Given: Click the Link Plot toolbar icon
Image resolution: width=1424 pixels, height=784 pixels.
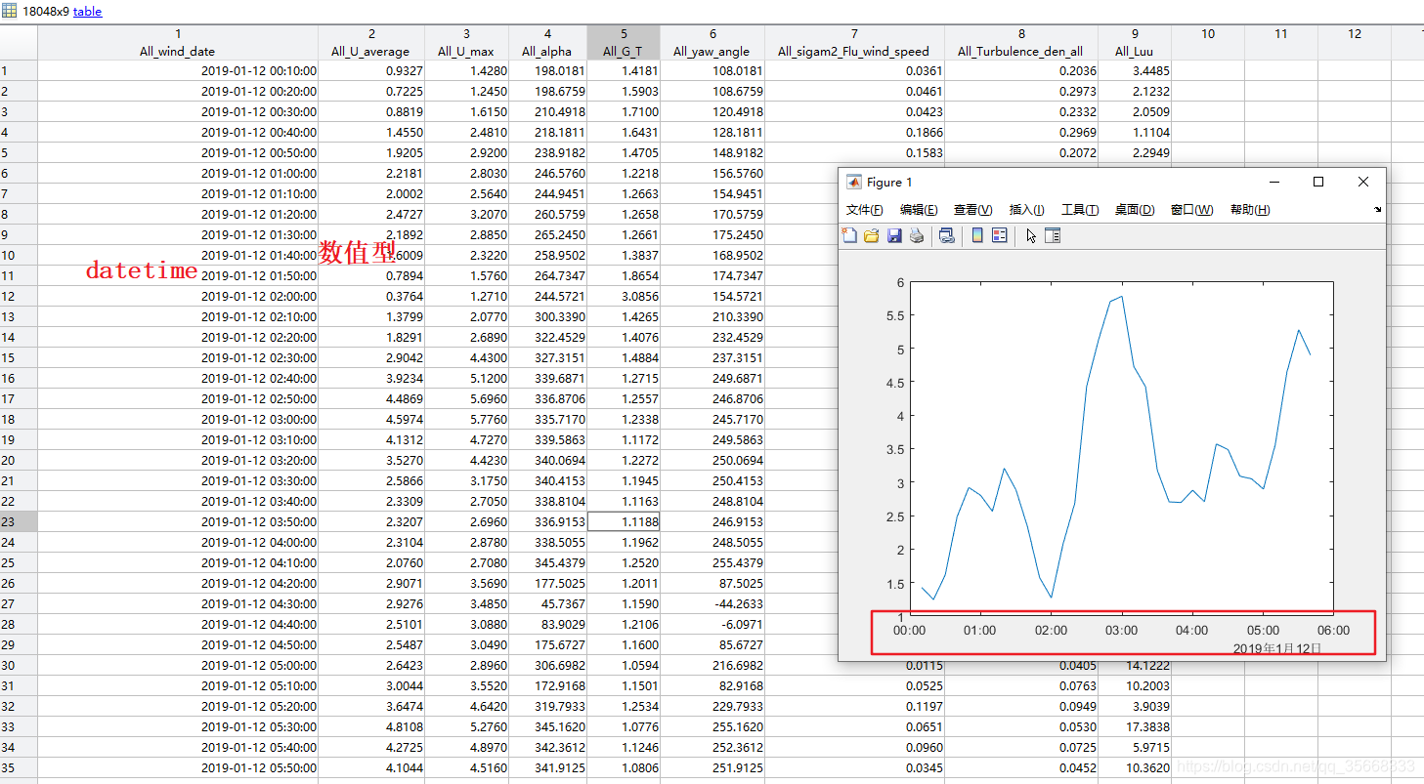Looking at the screenshot, I should pos(946,235).
